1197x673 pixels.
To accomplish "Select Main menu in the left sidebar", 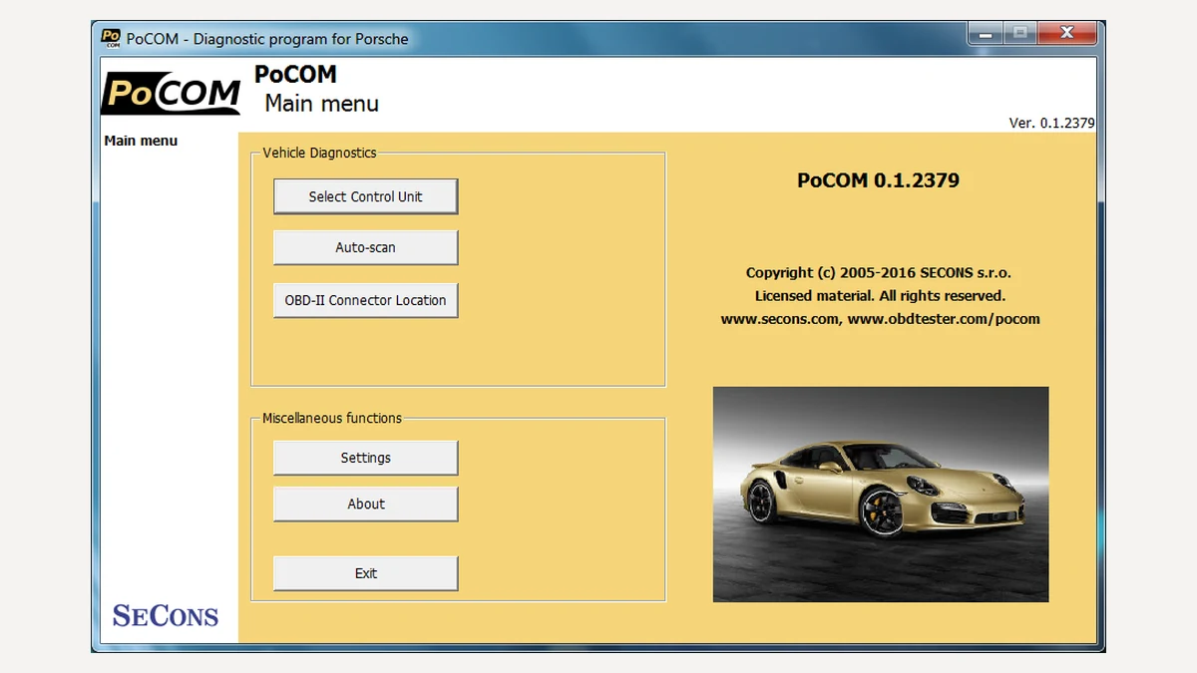I will point(141,141).
